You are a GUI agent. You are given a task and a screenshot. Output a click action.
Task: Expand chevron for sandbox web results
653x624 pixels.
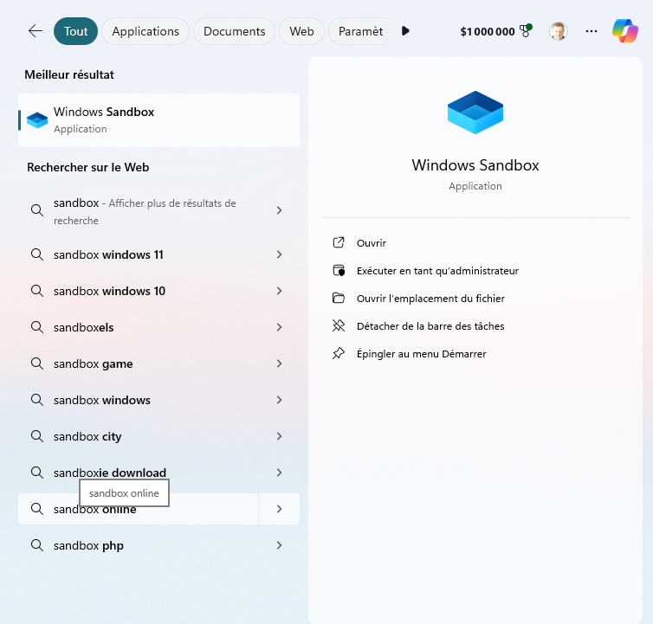[x=280, y=210]
